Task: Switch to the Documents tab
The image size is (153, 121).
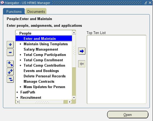Action: coord(36,12)
